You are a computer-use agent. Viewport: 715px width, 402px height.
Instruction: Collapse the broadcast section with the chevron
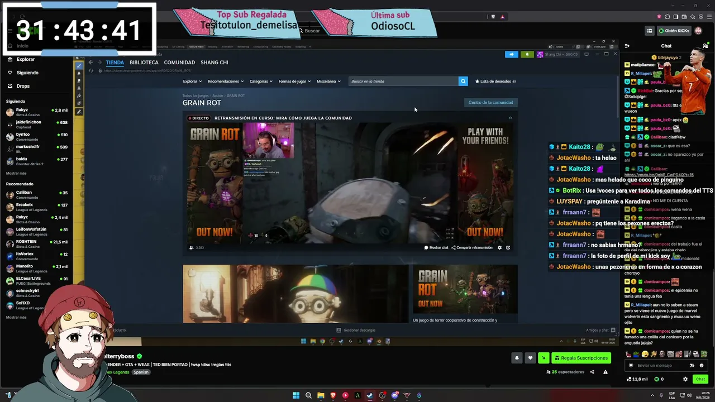pos(510,118)
